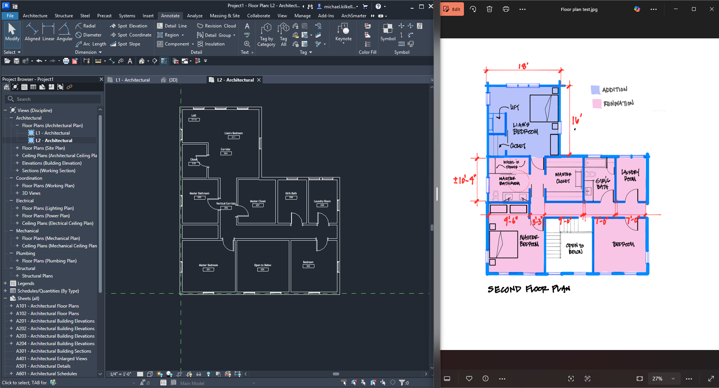719x388 pixels.
Task: Pick the Insulation tool
Action: click(211, 44)
